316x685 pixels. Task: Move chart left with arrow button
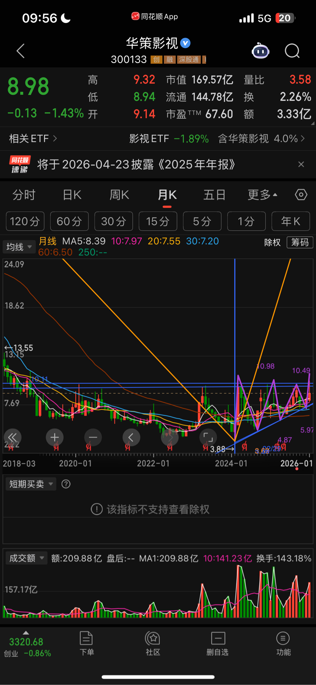click(131, 437)
